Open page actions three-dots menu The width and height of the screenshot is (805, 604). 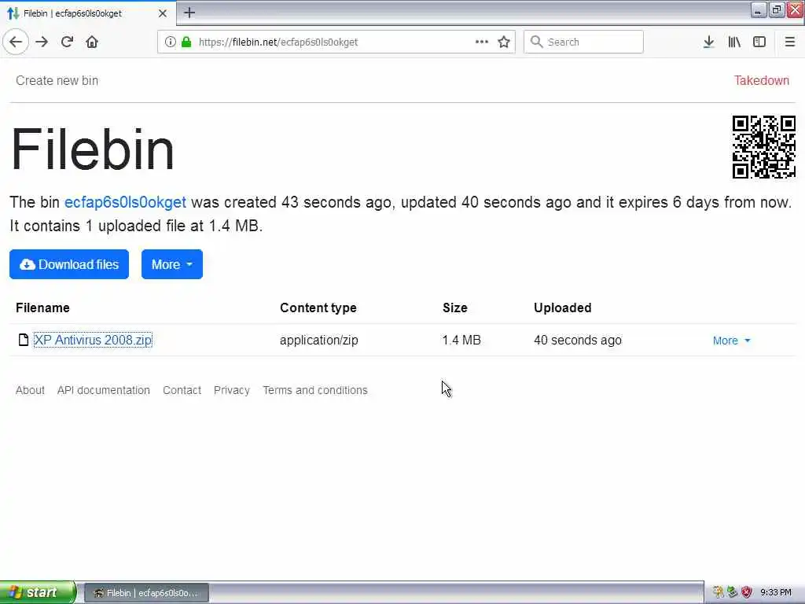click(x=482, y=42)
